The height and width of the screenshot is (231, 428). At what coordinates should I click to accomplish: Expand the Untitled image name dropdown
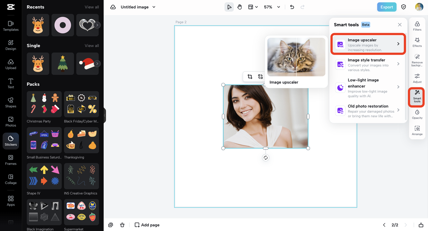[x=154, y=7]
